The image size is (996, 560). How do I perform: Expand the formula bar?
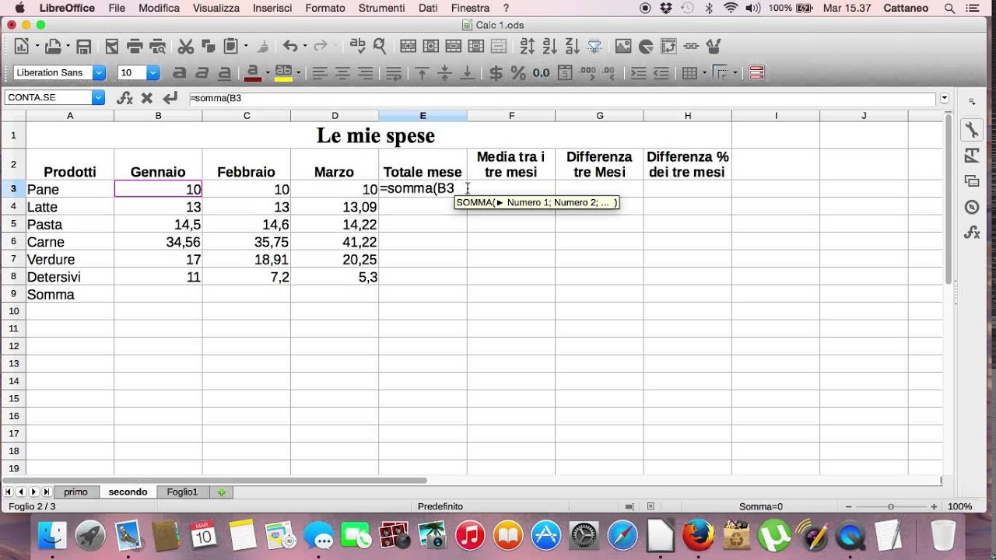(945, 98)
